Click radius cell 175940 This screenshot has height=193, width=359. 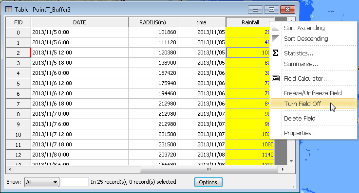153,83
